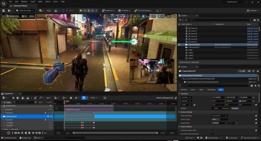261x141 pixels.
Task: Click the Content Drawer button
Action: click(x=9, y=138)
